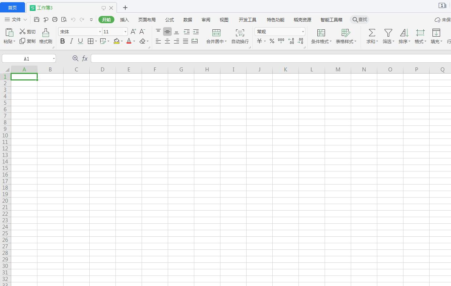Select the 格式刷 Format Painter tool
The image size is (451, 286).
(45, 36)
